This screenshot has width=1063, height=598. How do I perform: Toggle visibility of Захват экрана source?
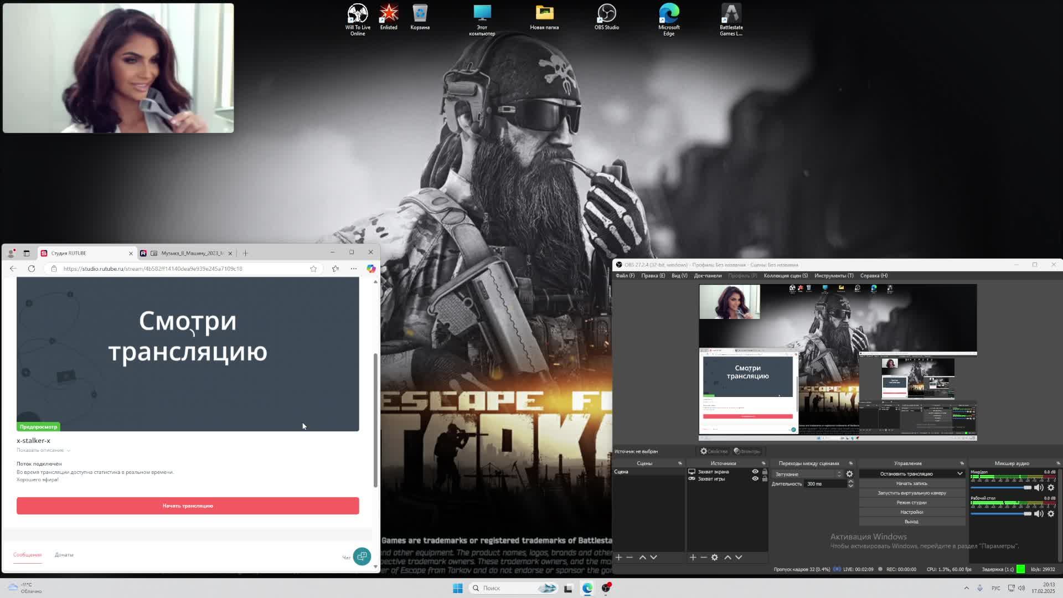(x=755, y=472)
